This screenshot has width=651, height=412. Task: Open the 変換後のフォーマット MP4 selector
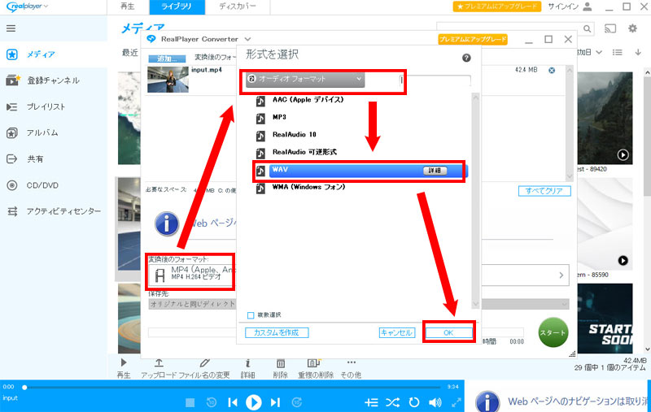click(x=190, y=275)
